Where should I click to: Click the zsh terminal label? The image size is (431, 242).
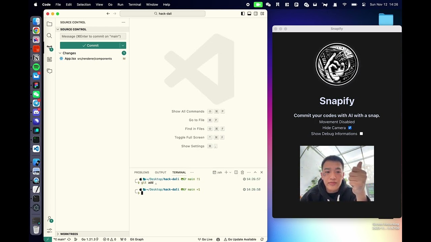click(217, 172)
